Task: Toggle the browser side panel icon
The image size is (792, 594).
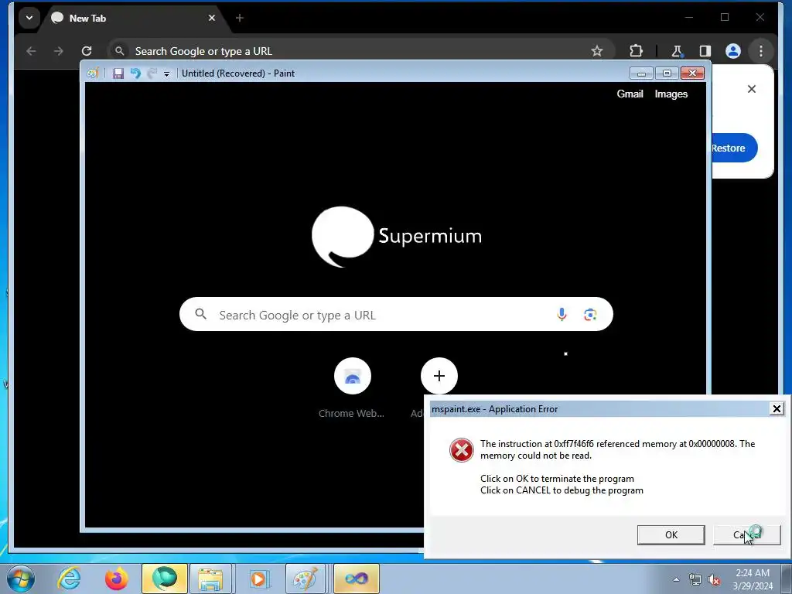Action: click(705, 51)
